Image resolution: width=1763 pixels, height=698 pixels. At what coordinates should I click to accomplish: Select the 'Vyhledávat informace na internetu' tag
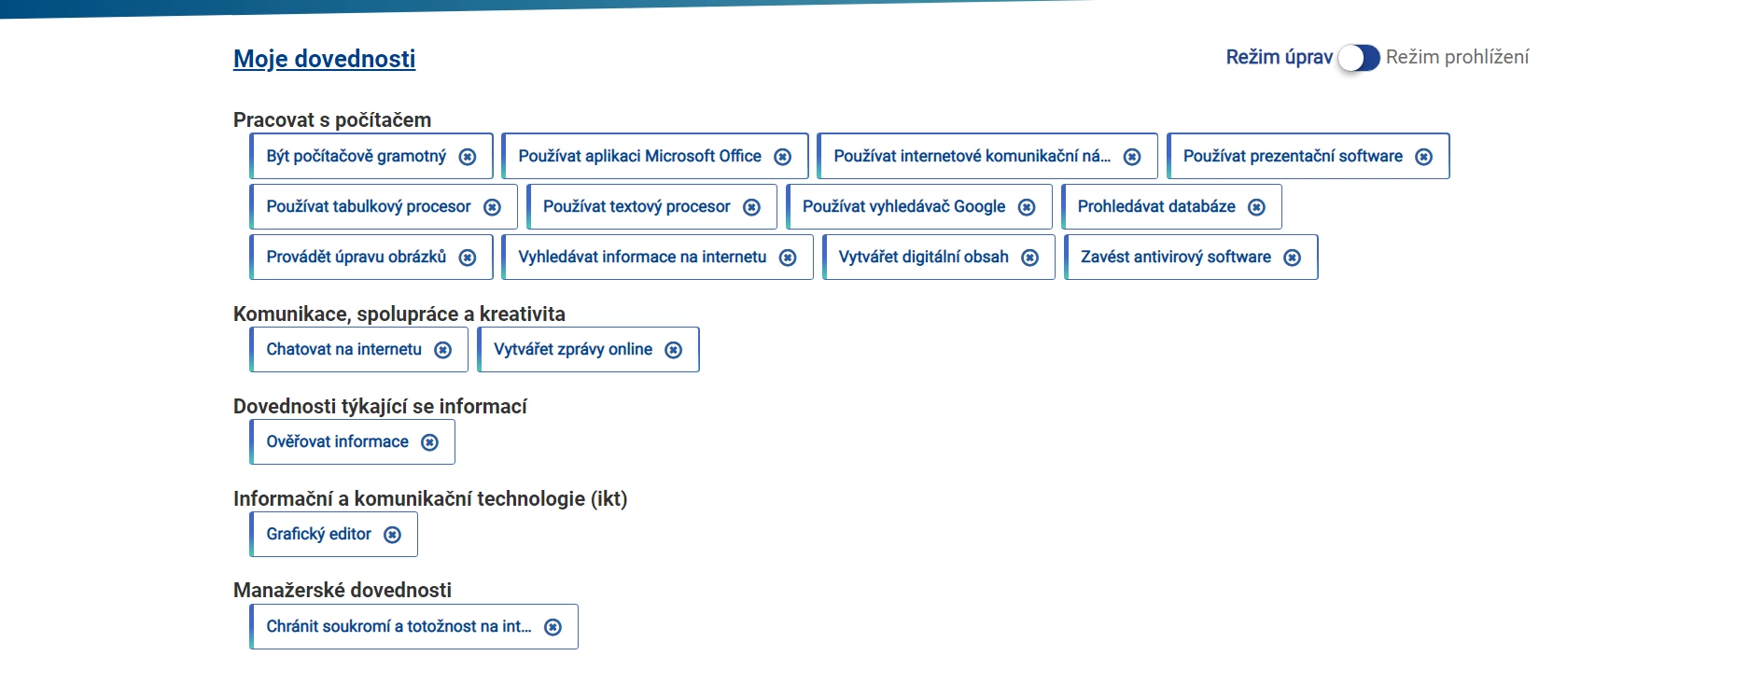642,257
